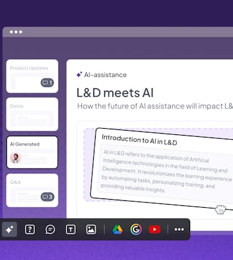The height and width of the screenshot is (260, 233).
Task: Open the Demo slide card
Action: (32, 114)
